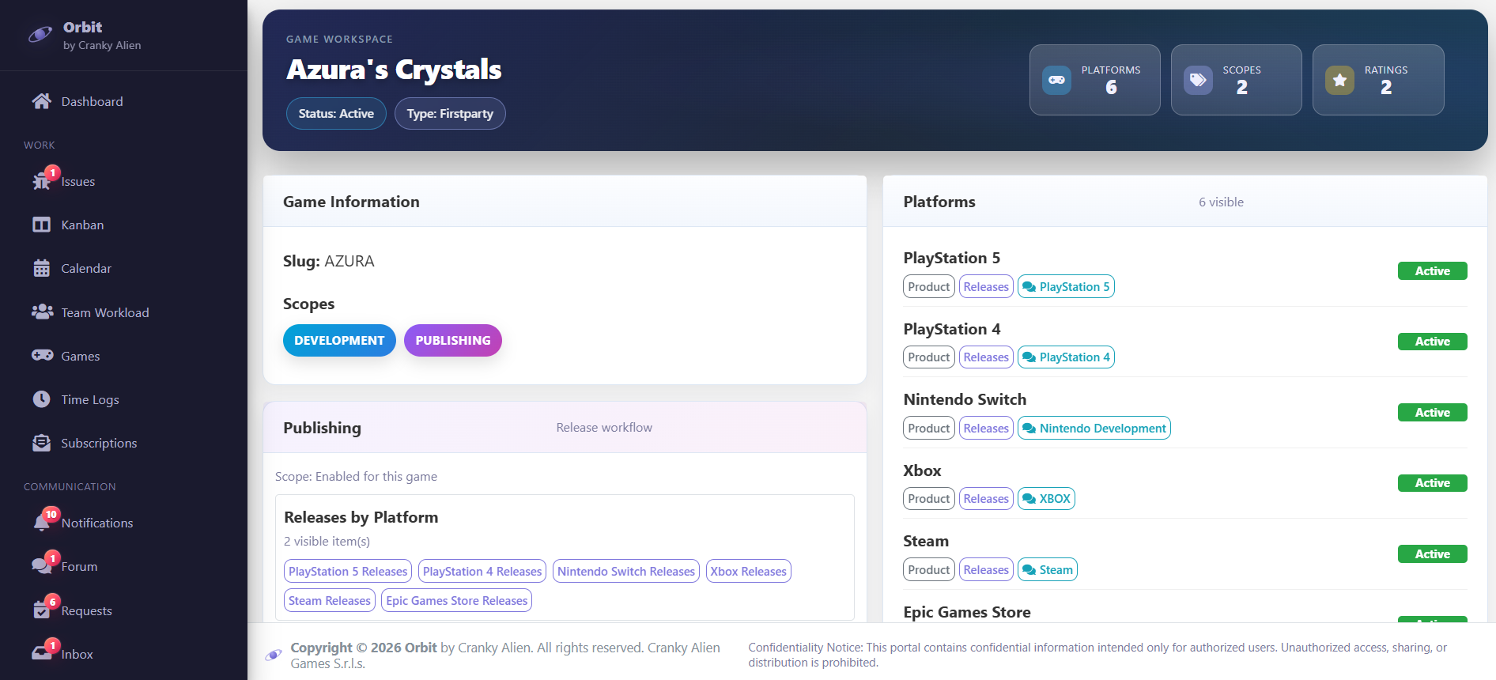Click Active badge on PlayStation 5 row
The height and width of the screenshot is (680, 1496).
[1432, 270]
